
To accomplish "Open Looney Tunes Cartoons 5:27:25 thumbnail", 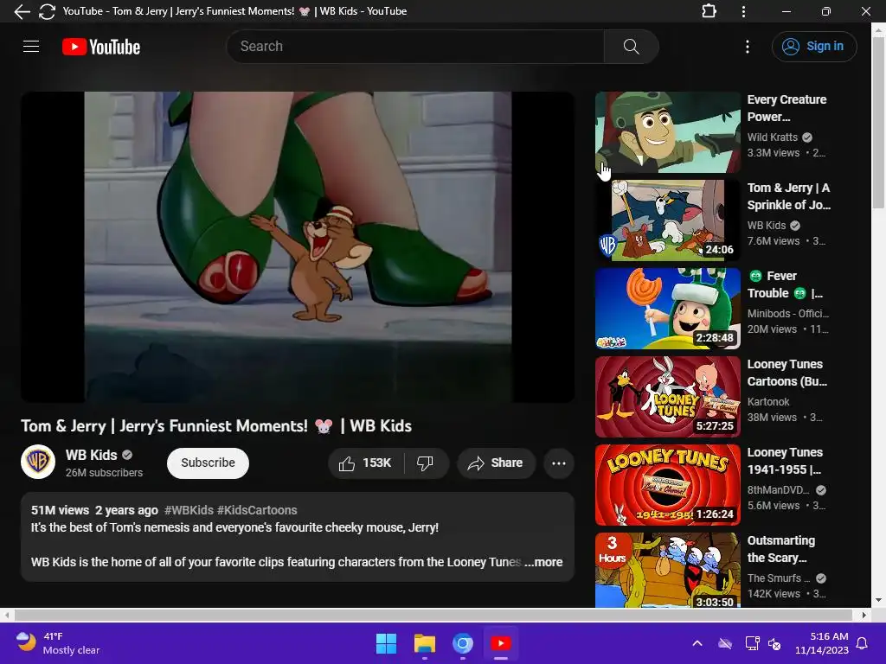I will click(667, 396).
